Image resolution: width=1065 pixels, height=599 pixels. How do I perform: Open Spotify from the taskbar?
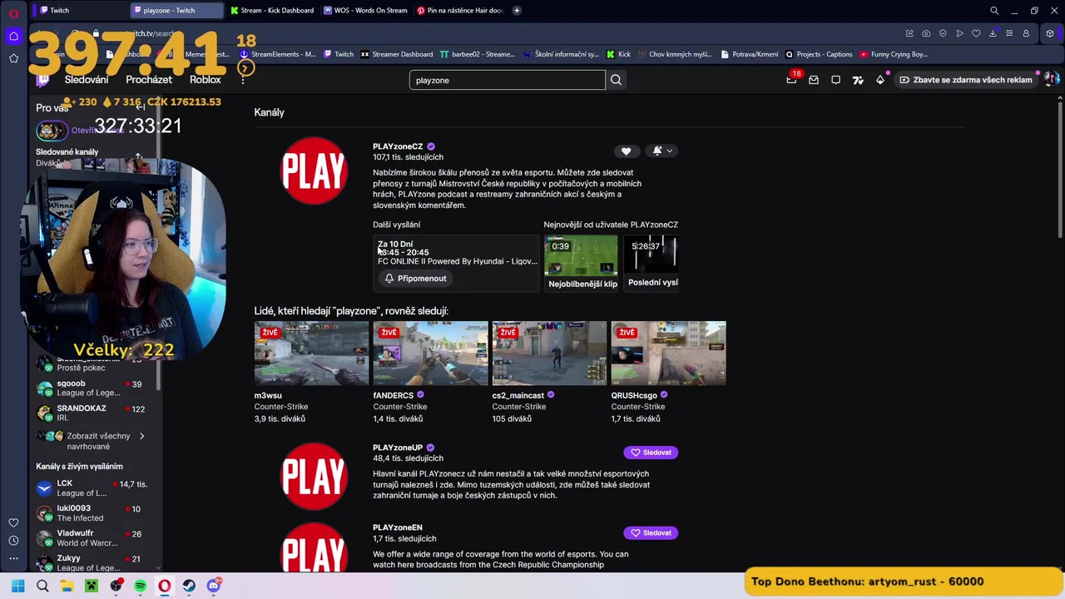[x=140, y=586]
